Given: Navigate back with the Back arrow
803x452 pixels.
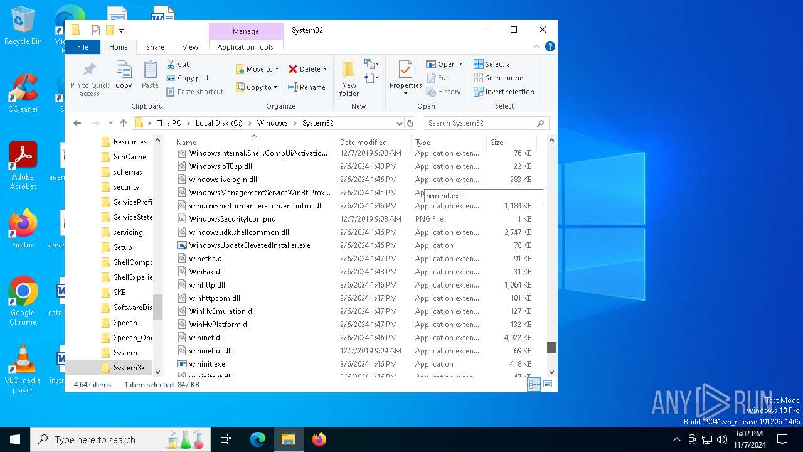Looking at the screenshot, I should (77, 123).
